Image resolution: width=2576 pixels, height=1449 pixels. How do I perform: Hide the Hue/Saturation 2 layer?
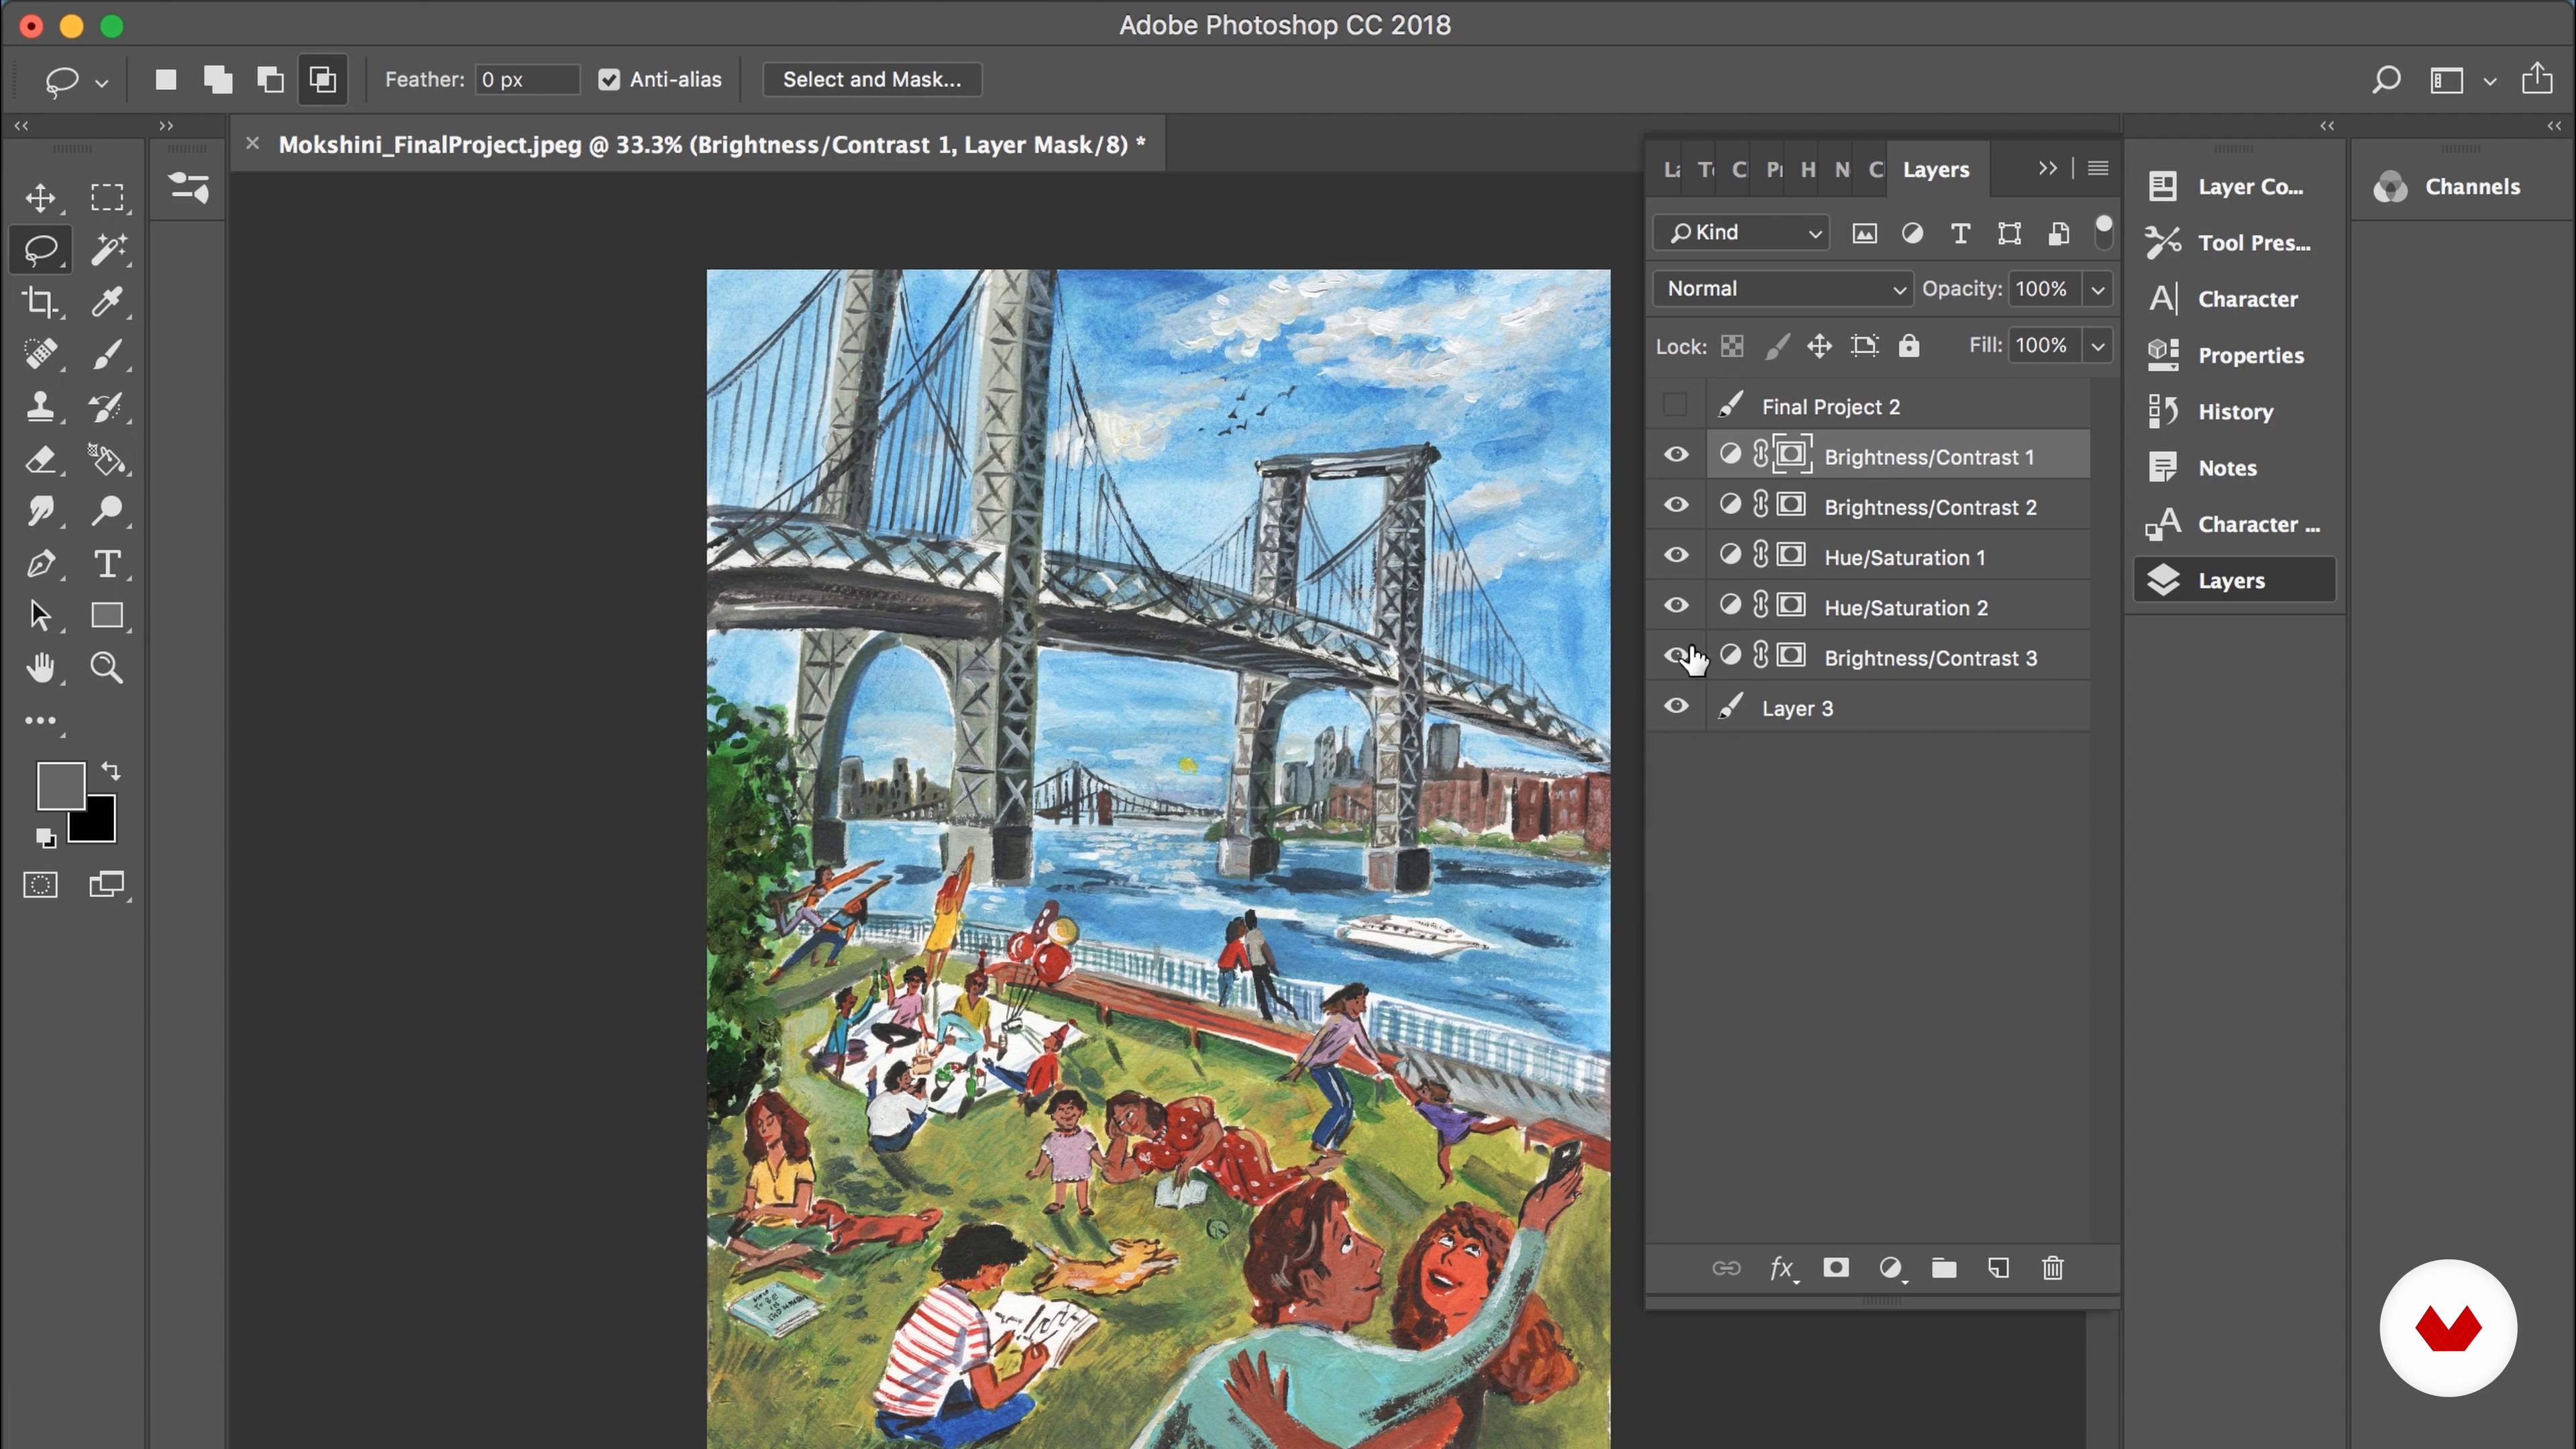[1676, 606]
